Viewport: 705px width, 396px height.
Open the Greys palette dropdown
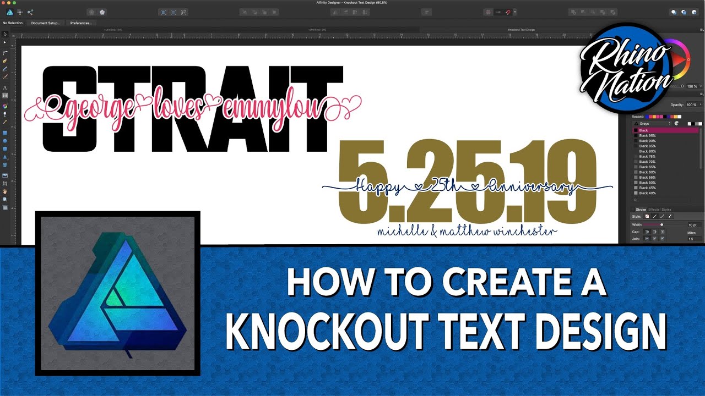[652, 124]
